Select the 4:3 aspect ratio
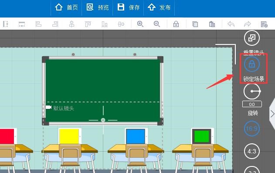 point(252,151)
